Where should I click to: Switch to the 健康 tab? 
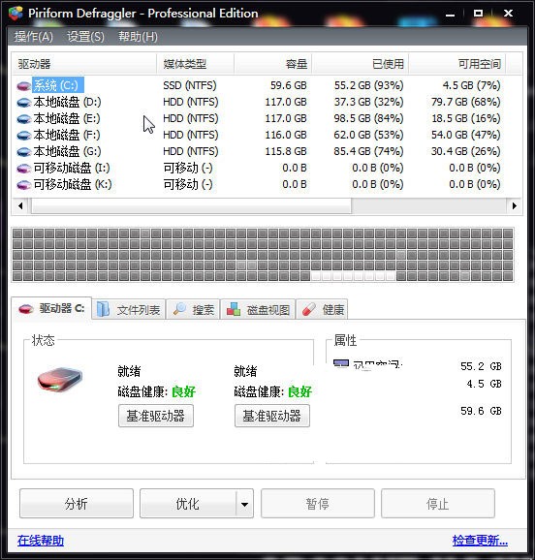(x=322, y=309)
